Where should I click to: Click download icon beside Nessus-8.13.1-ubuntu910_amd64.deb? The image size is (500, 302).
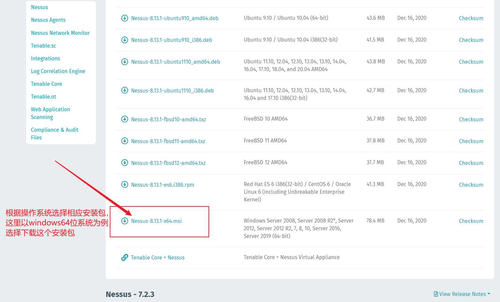(124, 18)
